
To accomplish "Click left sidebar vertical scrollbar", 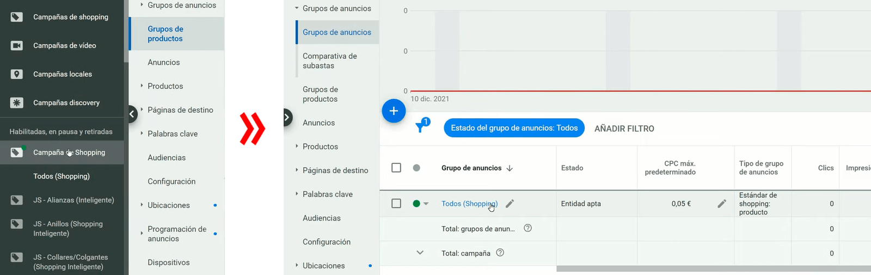I will pos(126,31).
